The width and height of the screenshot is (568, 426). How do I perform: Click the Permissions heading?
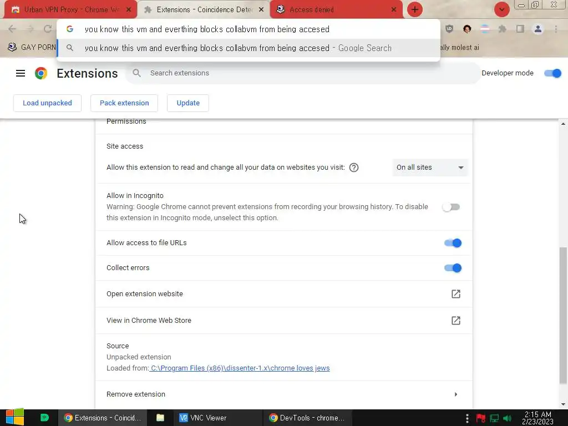point(126,121)
